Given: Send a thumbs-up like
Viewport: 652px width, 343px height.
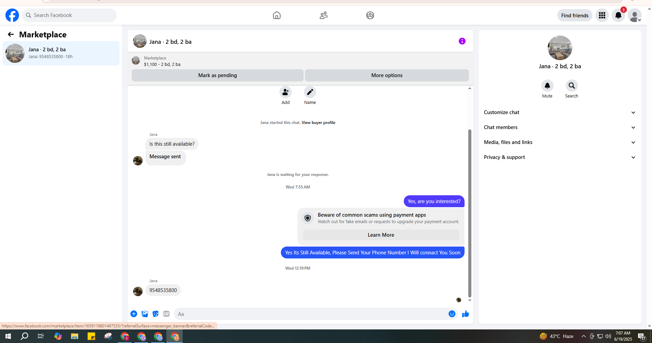Looking at the screenshot, I should pyautogui.click(x=466, y=314).
